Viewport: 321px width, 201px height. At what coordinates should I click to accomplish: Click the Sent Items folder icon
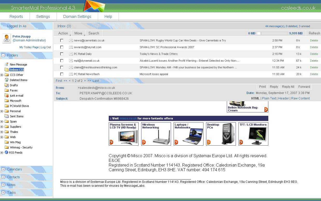[x=6, y=116]
